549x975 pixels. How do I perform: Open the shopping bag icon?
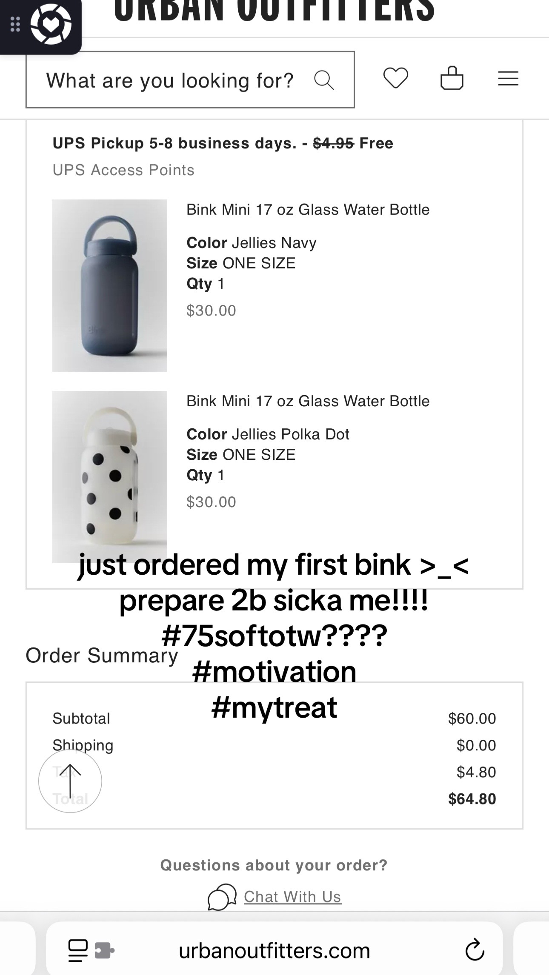point(452,78)
